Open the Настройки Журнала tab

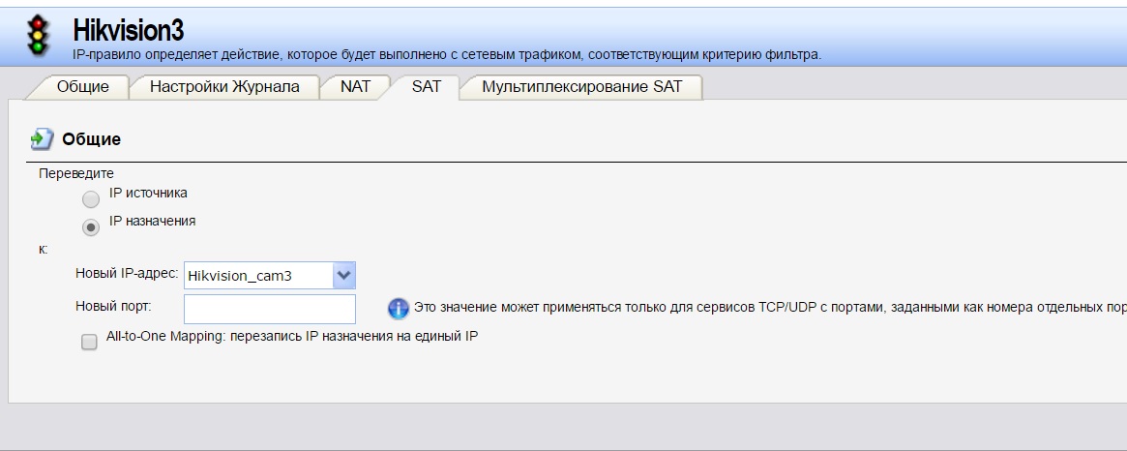(224, 87)
